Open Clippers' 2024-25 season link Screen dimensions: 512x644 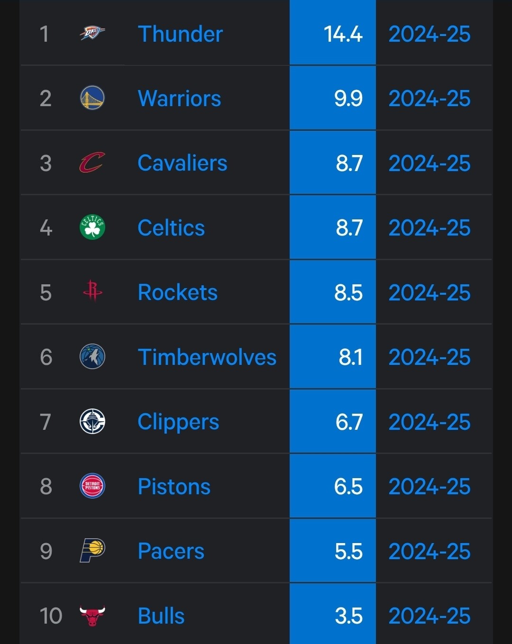pyautogui.click(x=430, y=422)
